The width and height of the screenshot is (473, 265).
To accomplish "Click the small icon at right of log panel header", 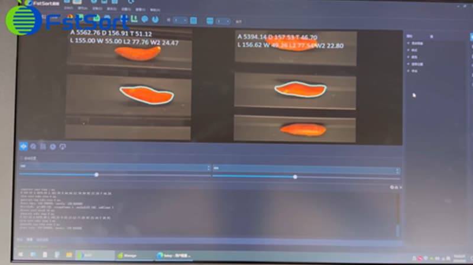I will click(393, 187).
